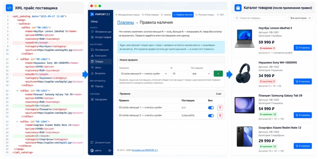Click the stock 50 line in XML
Image resolution: width=318 pixels, height=159 pixels.
[48, 106]
